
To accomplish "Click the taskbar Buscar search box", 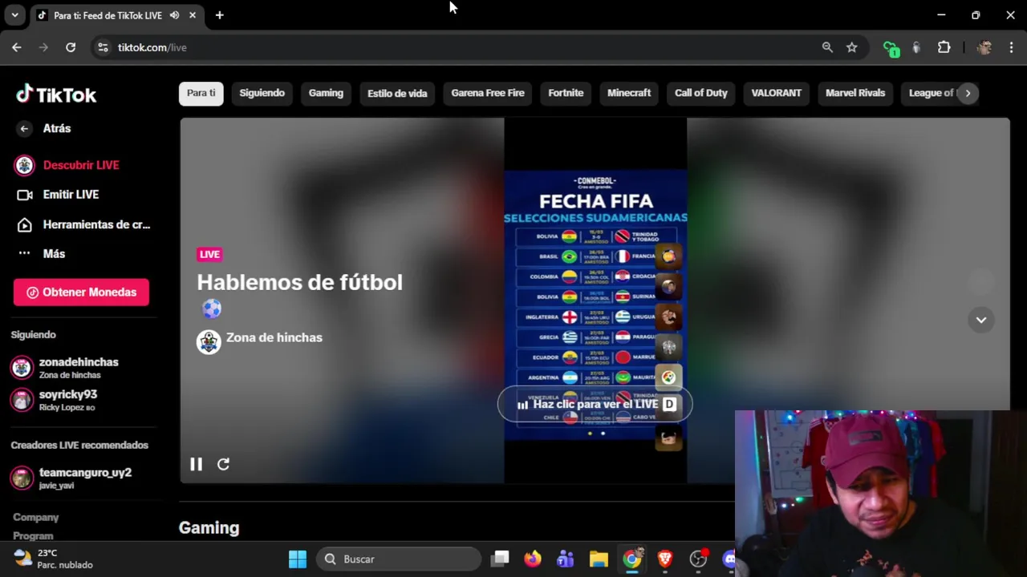I will pos(398,559).
